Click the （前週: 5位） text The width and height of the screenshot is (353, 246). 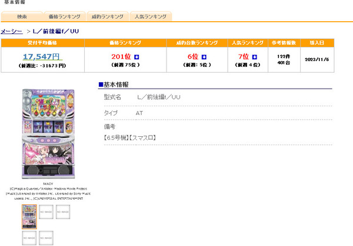(197, 65)
